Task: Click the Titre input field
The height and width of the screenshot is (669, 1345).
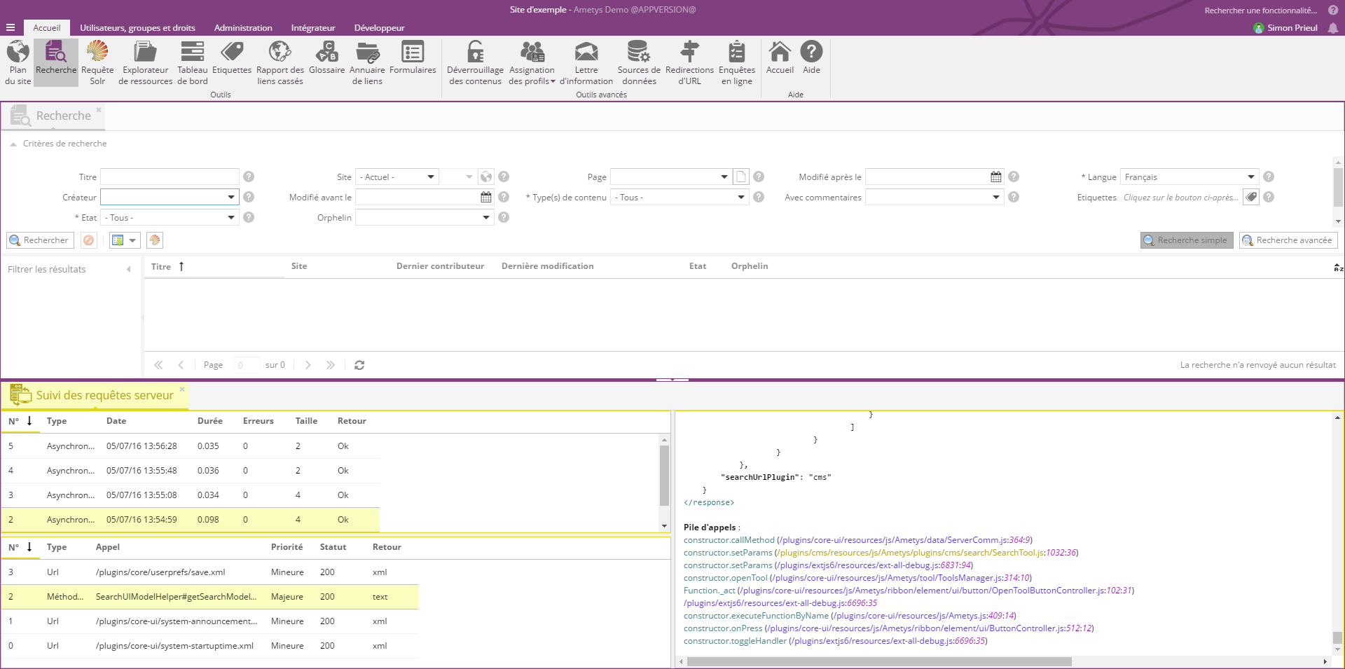Action: click(x=170, y=177)
